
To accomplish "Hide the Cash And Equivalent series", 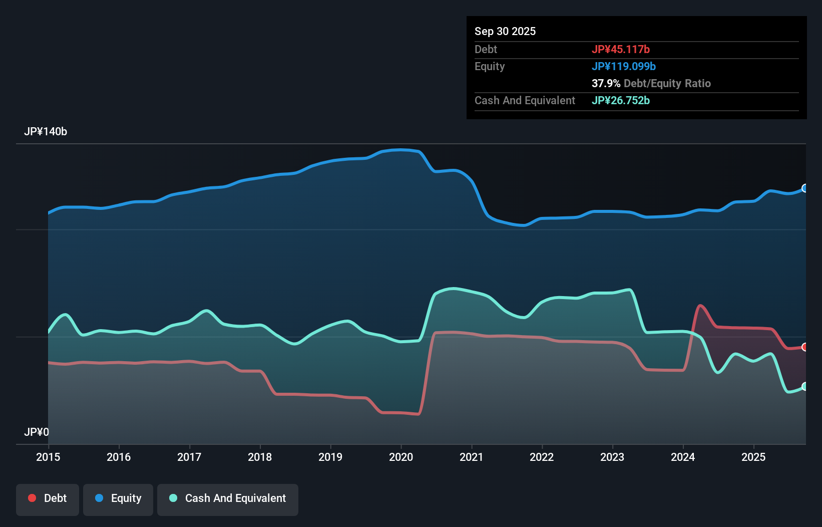I will [227, 498].
